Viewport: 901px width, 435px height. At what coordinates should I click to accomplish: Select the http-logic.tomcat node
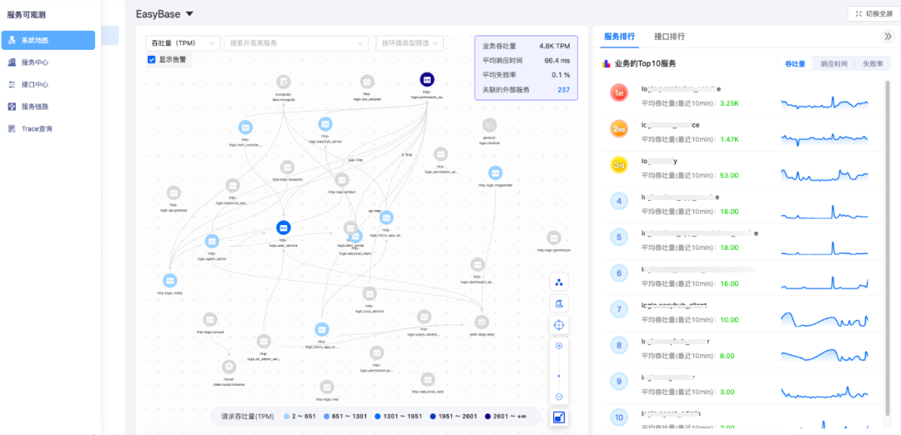210,320
